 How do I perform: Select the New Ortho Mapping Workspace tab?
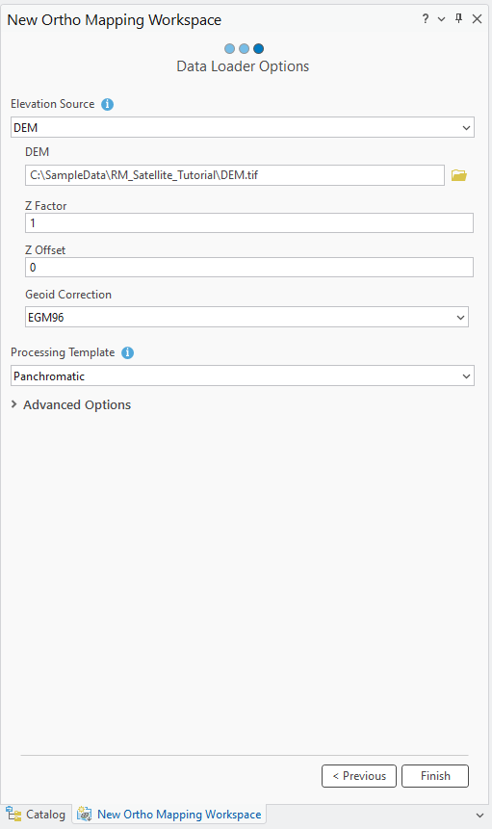tap(169, 815)
